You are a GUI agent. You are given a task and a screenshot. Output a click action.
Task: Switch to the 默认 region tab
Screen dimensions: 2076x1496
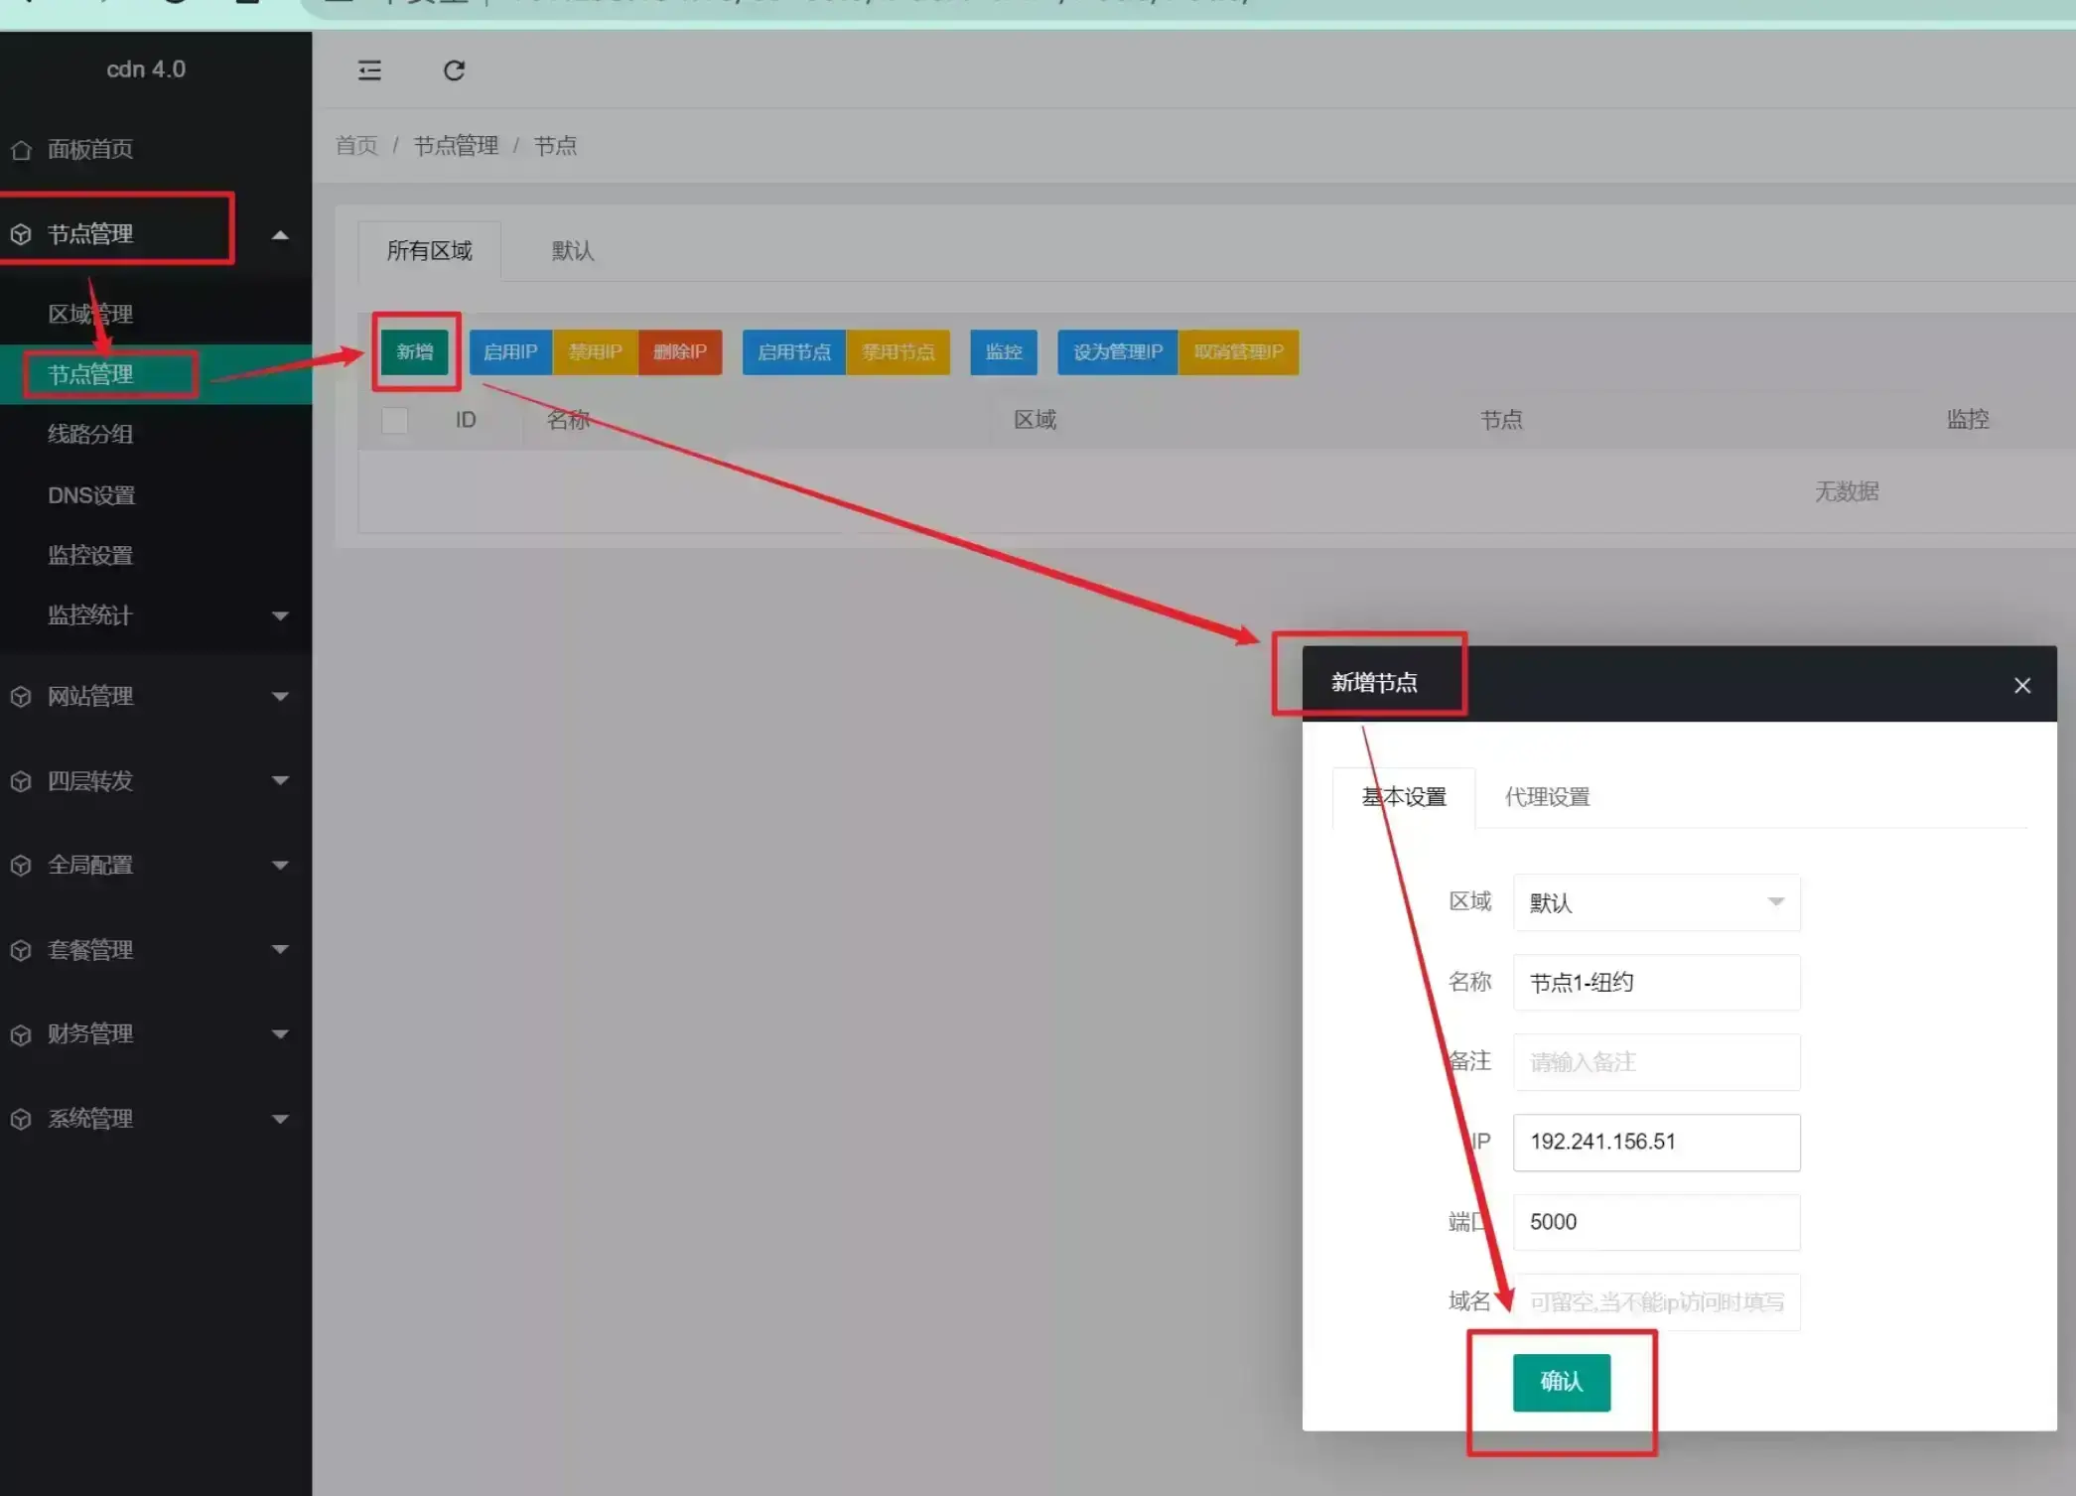point(573,251)
